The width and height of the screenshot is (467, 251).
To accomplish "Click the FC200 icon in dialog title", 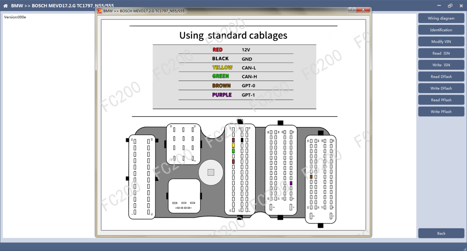I will point(100,11).
